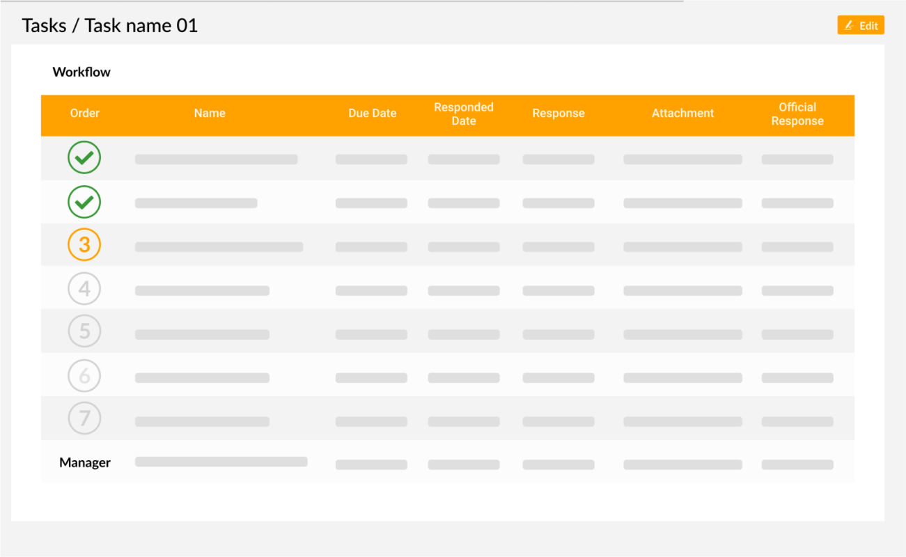Click the Due Date column header
Viewport: 906px width, 557px height.
[x=372, y=113]
